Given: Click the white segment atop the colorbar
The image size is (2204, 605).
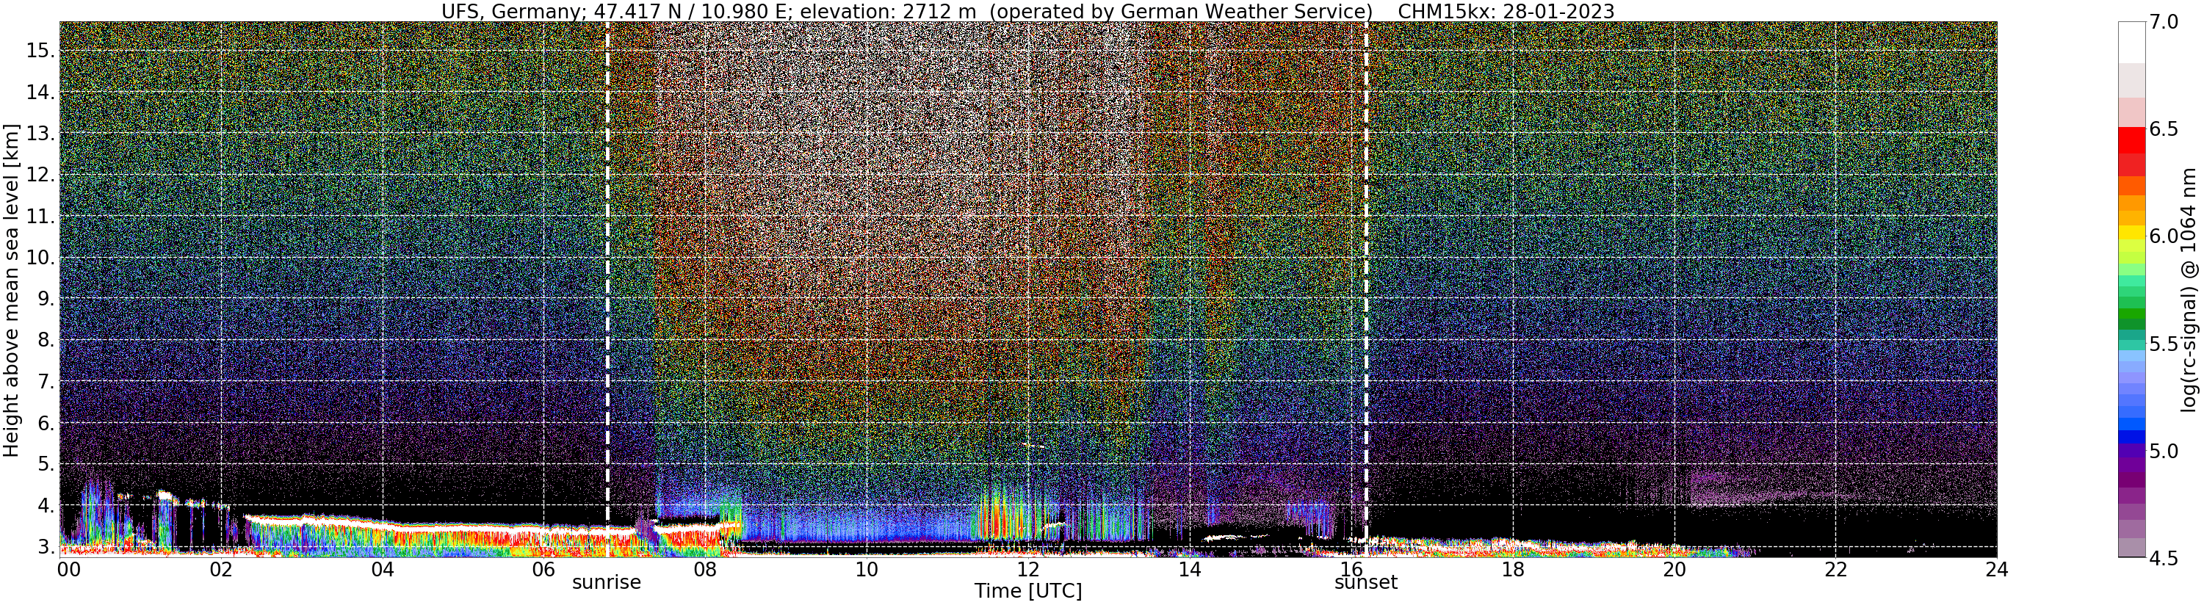Looking at the screenshot, I should tap(2131, 43).
